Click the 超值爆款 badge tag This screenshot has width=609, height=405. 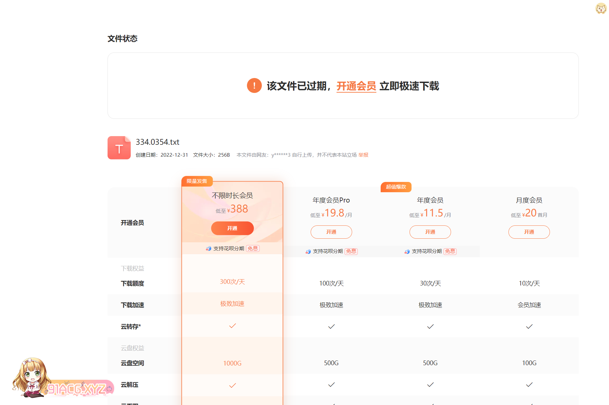(x=396, y=187)
